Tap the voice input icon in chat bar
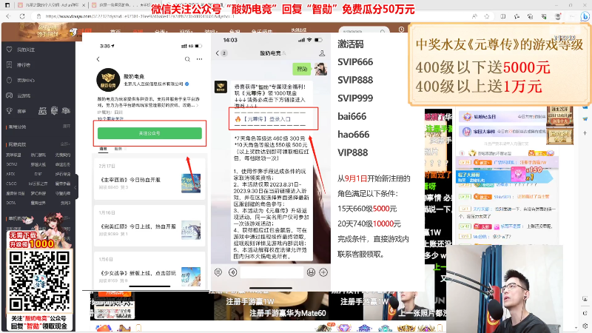Image resolution: width=592 pixels, height=333 pixels. pos(233,272)
